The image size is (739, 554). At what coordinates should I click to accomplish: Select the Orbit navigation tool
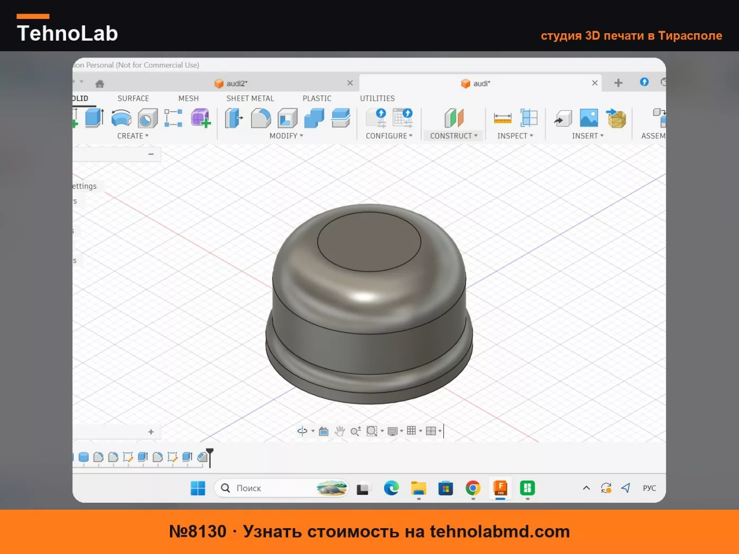[x=302, y=431]
